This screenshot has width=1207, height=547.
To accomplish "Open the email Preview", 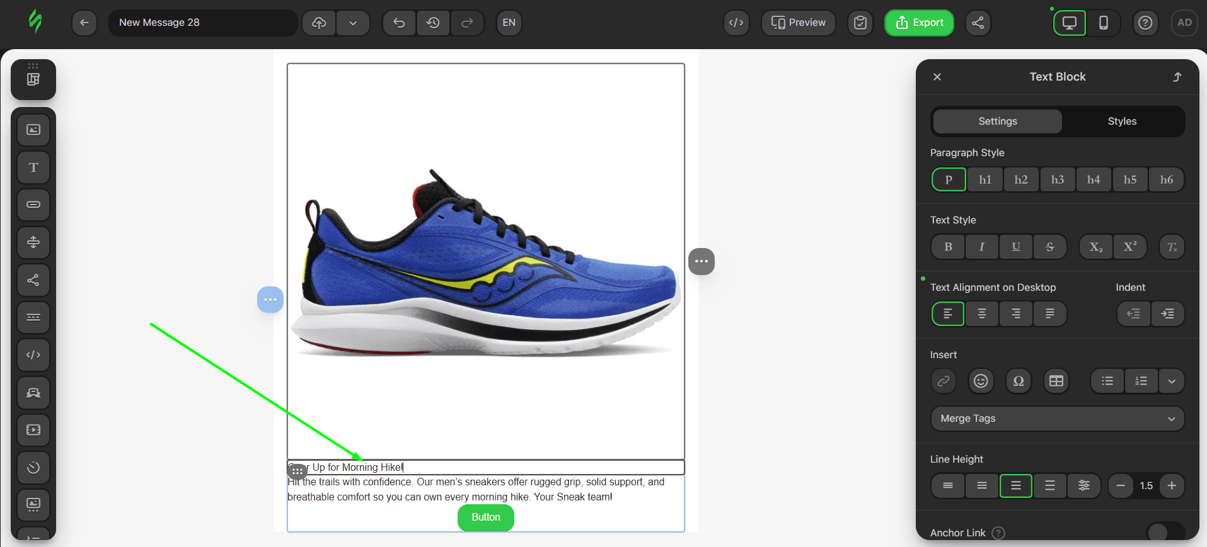I will (x=798, y=23).
